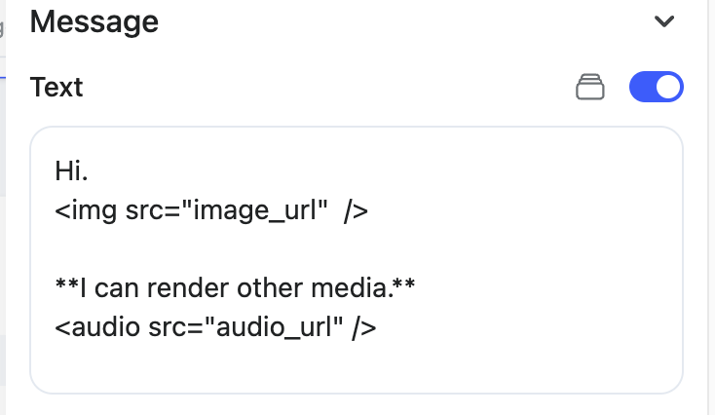
Task: Click on "audio_url" in the message text
Action: [x=245, y=328]
